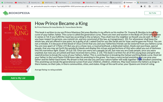
Task: Open the Brave shields lion icon
Action: click(124, 6)
